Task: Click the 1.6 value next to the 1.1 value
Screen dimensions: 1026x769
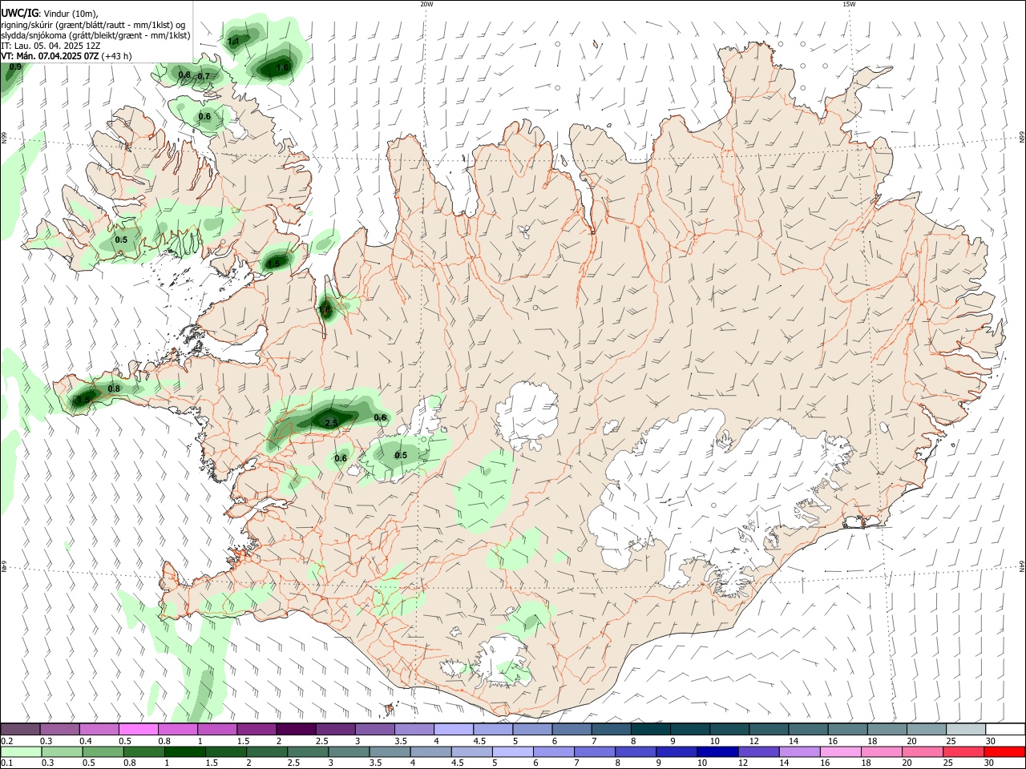Action: (x=282, y=68)
